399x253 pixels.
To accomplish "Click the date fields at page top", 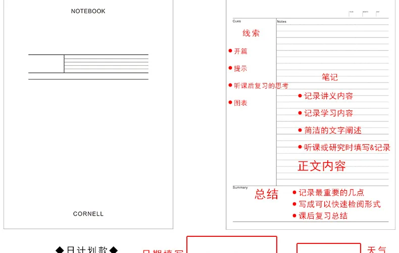I will click(x=364, y=14).
